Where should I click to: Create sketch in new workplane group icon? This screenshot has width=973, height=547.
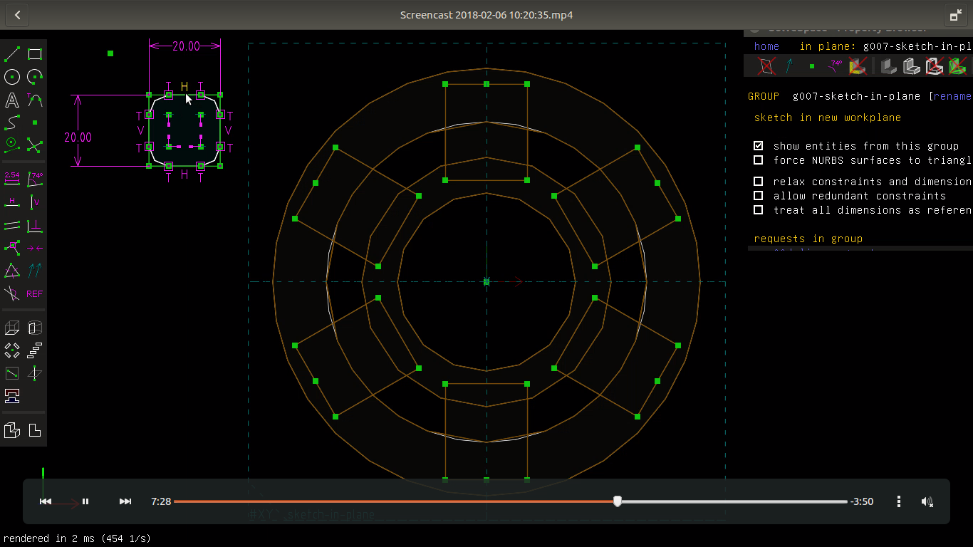click(12, 373)
